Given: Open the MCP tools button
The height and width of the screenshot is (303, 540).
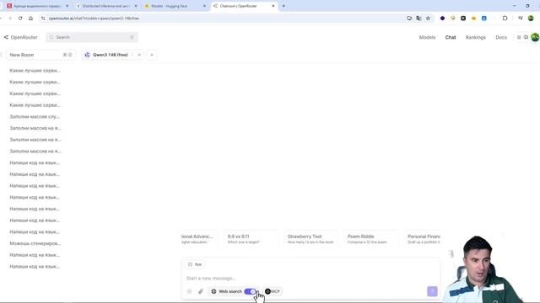Looking at the screenshot, I should click(x=273, y=291).
